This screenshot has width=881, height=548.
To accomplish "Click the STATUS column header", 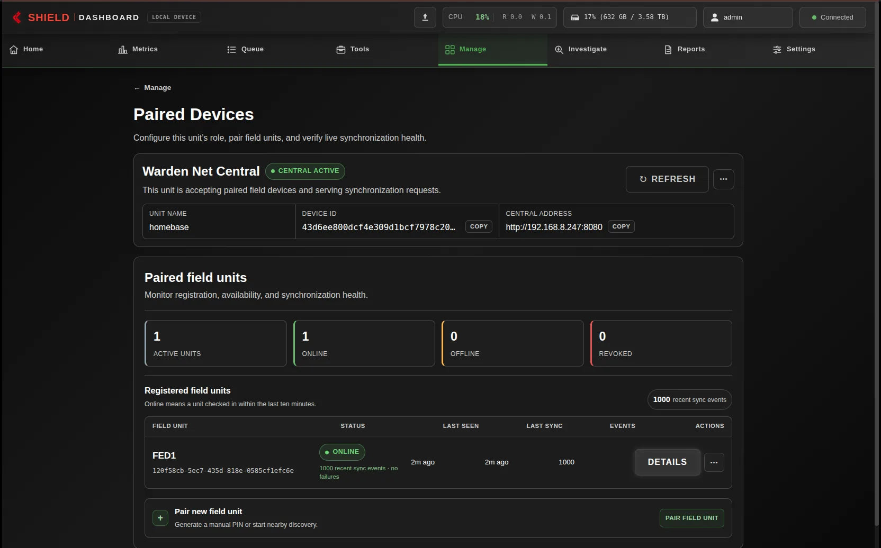I will tap(353, 426).
